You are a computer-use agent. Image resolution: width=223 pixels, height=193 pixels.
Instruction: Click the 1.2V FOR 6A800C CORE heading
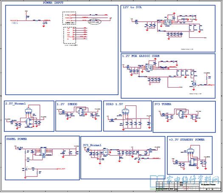click(141, 56)
